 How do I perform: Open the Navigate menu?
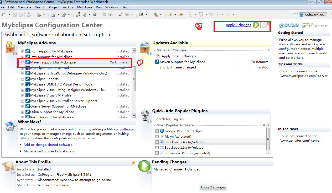click(x=24, y=7)
